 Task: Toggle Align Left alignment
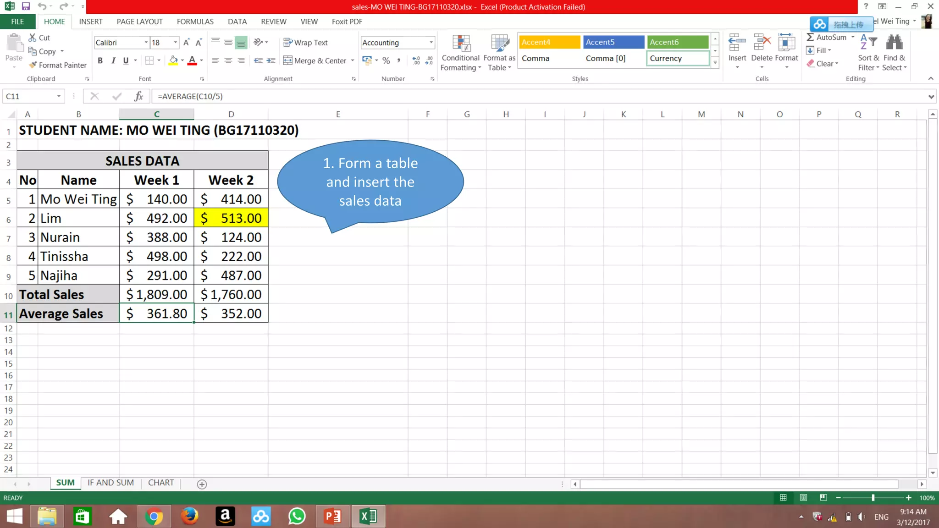coord(215,60)
